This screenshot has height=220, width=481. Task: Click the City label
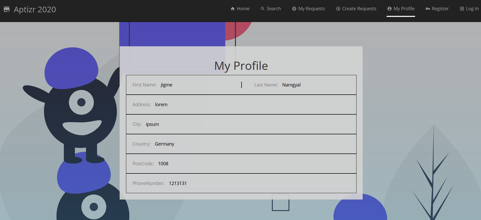click(x=137, y=124)
